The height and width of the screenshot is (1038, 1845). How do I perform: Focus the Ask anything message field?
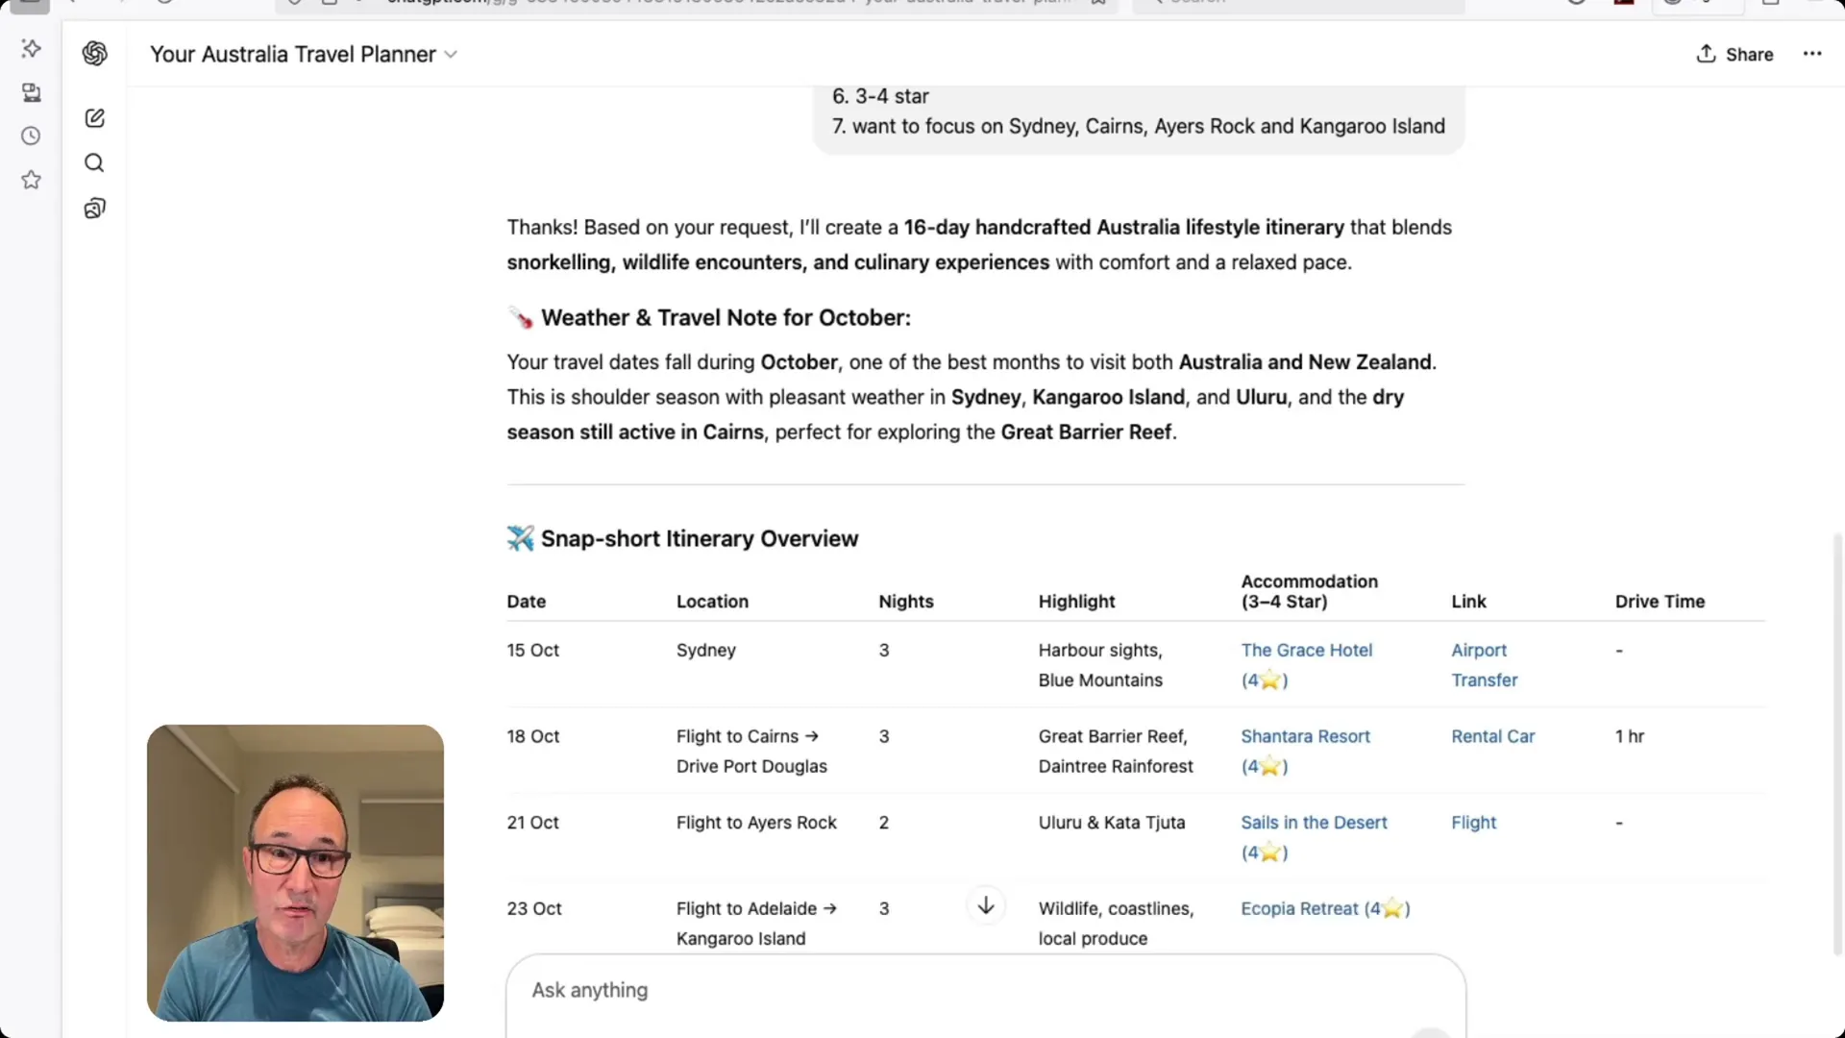click(x=986, y=990)
